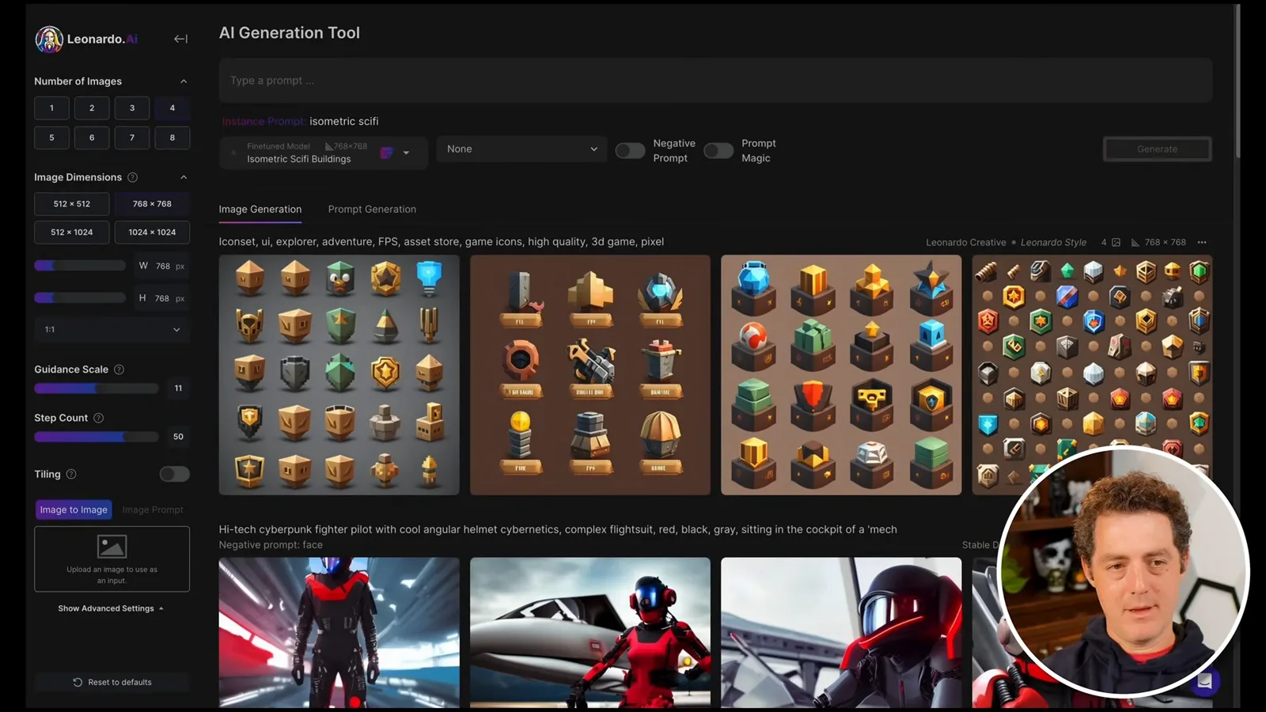Image resolution: width=1266 pixels, height=712 pixels.
Task: Select the Image Prompt tab
Action: (x=153, y=509)
